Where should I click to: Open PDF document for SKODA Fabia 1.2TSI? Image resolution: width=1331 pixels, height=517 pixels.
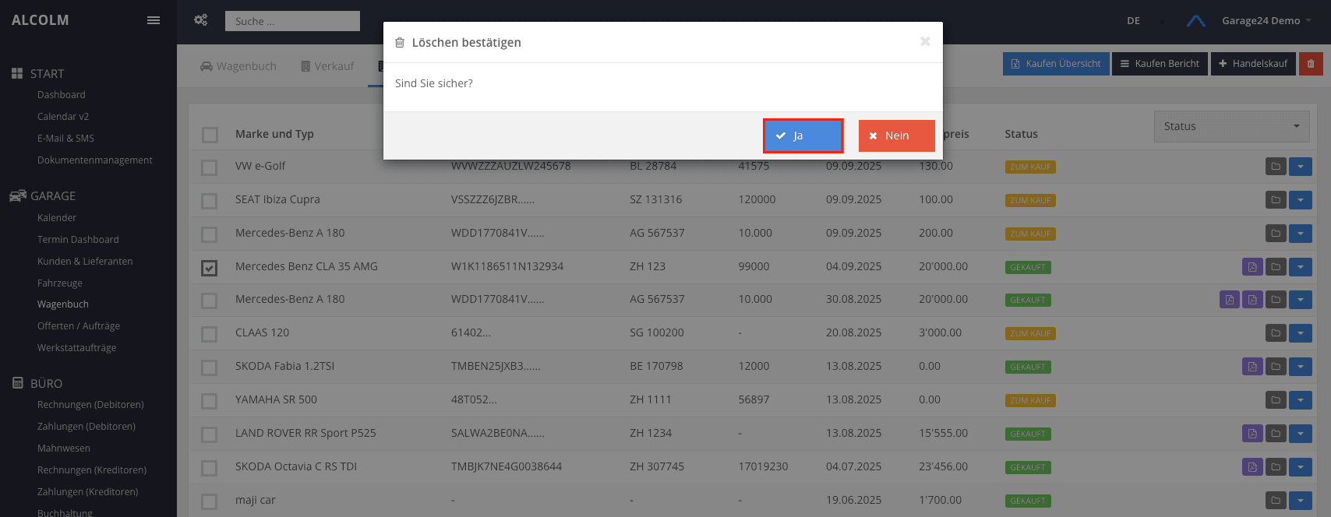tap(1252, 367)
